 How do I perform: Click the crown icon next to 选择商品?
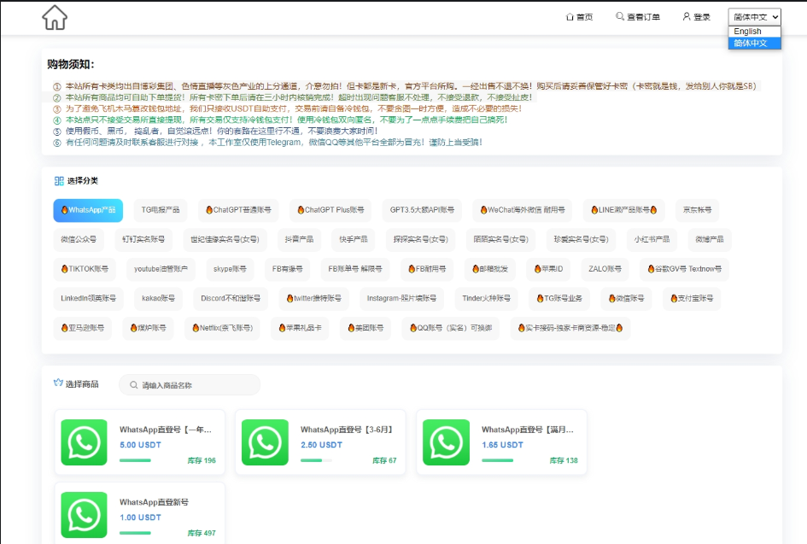click(58, 383)
